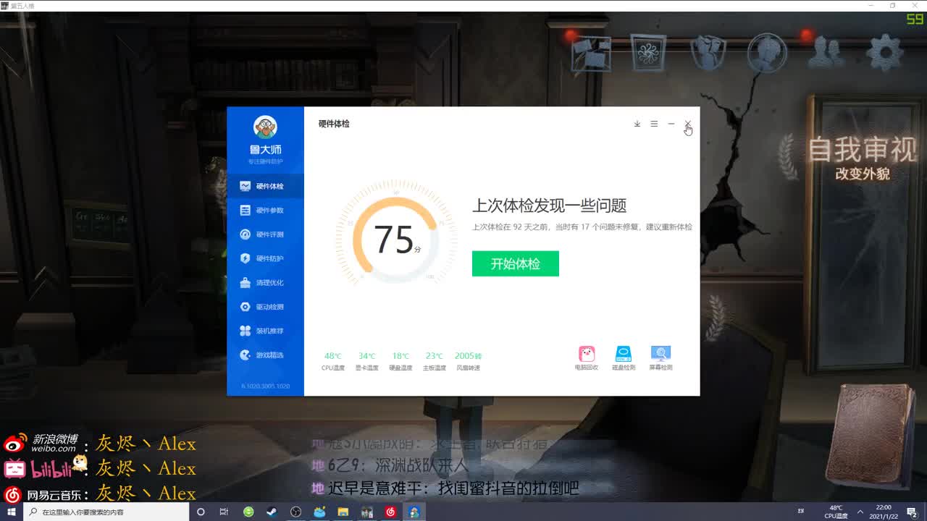Open the green circular app on the taskbar
The width and height of the screenshot is (927, 521).
pos(248,512)
